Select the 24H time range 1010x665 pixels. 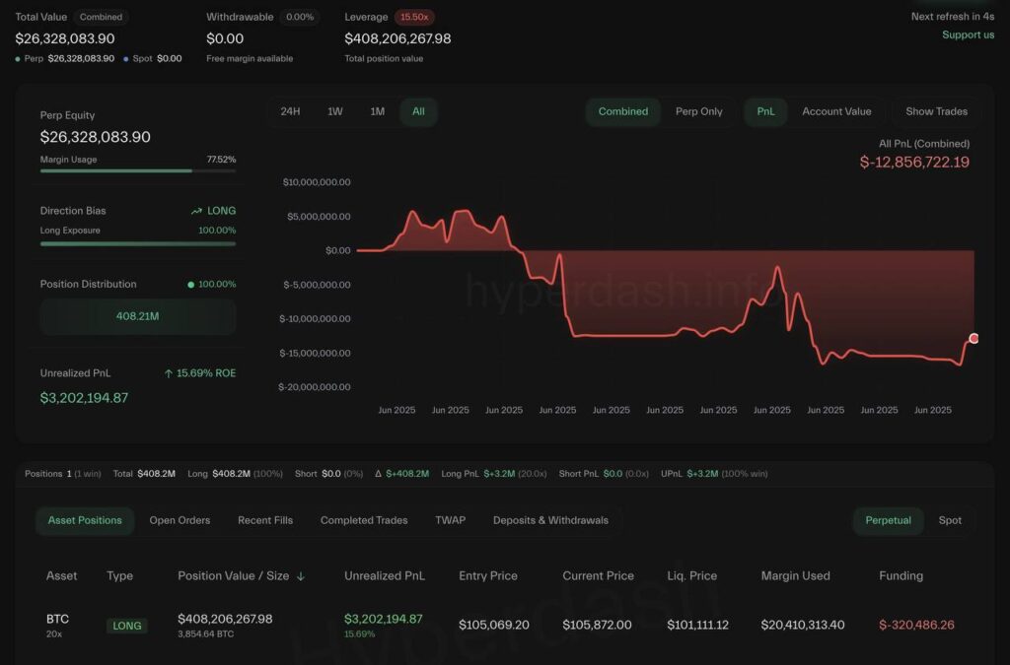click(x=290, y=111)
